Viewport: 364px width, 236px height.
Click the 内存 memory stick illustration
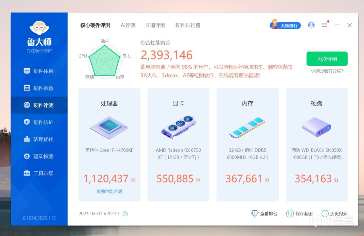tap(247, 127)
